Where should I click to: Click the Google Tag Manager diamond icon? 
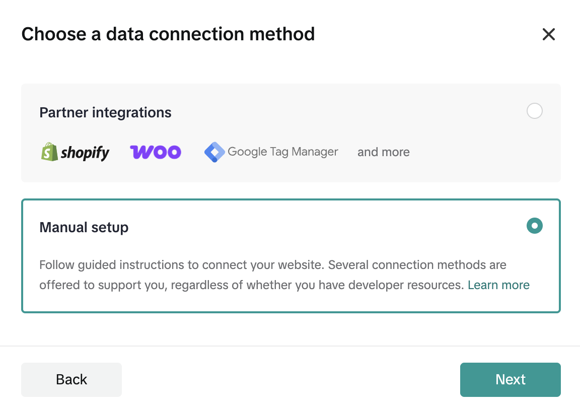tap(213, 152)
